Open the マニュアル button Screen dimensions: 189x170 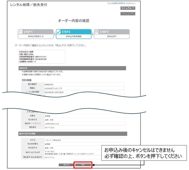pos(128,8)
